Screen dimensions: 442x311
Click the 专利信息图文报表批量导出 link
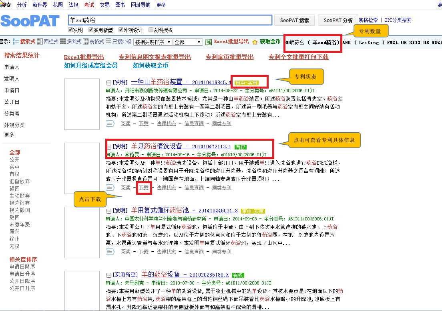[x=155, y=57]
